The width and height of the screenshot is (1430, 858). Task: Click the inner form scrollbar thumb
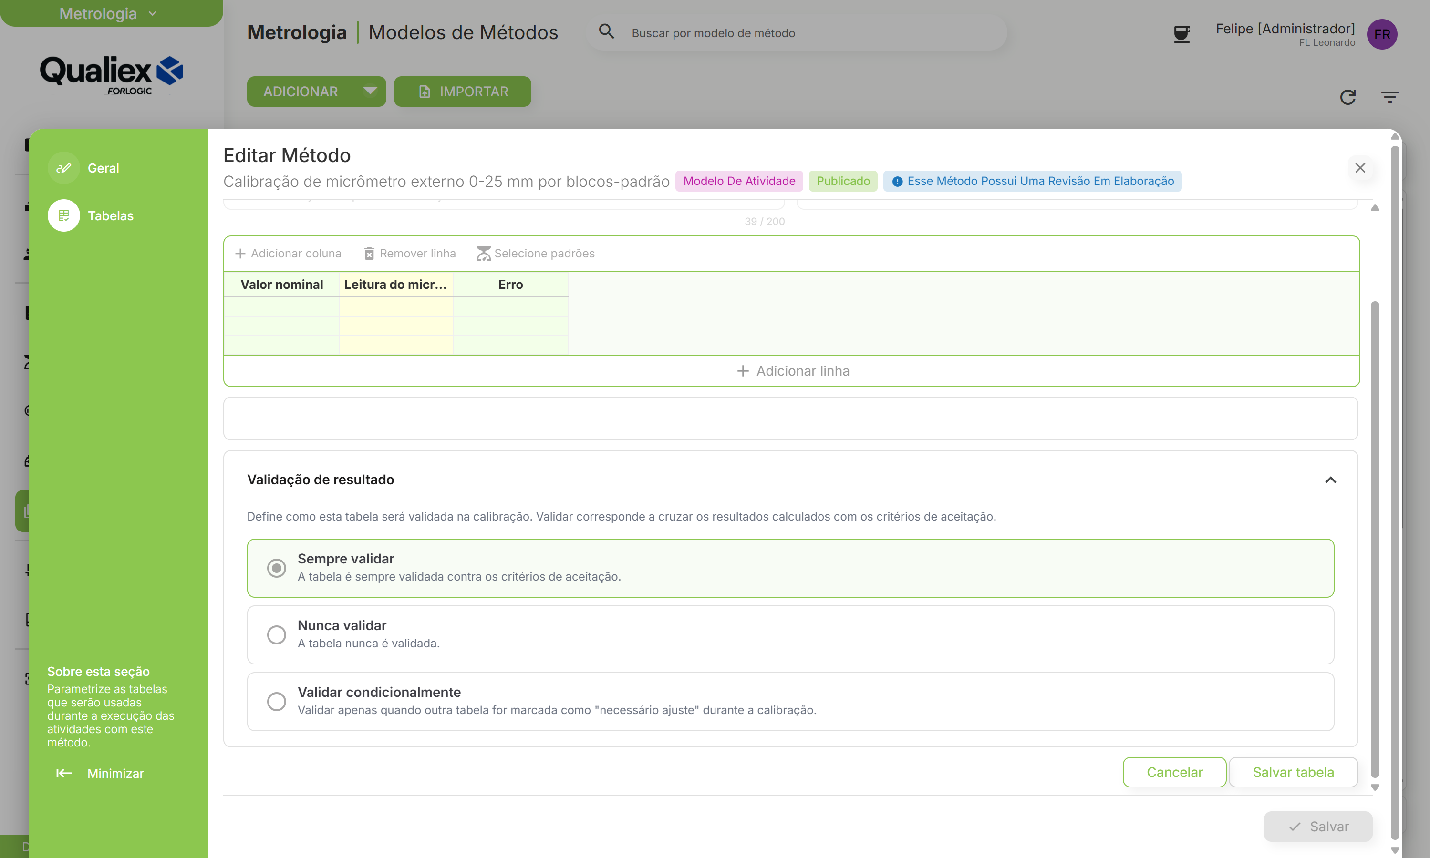coord(1375,539)
